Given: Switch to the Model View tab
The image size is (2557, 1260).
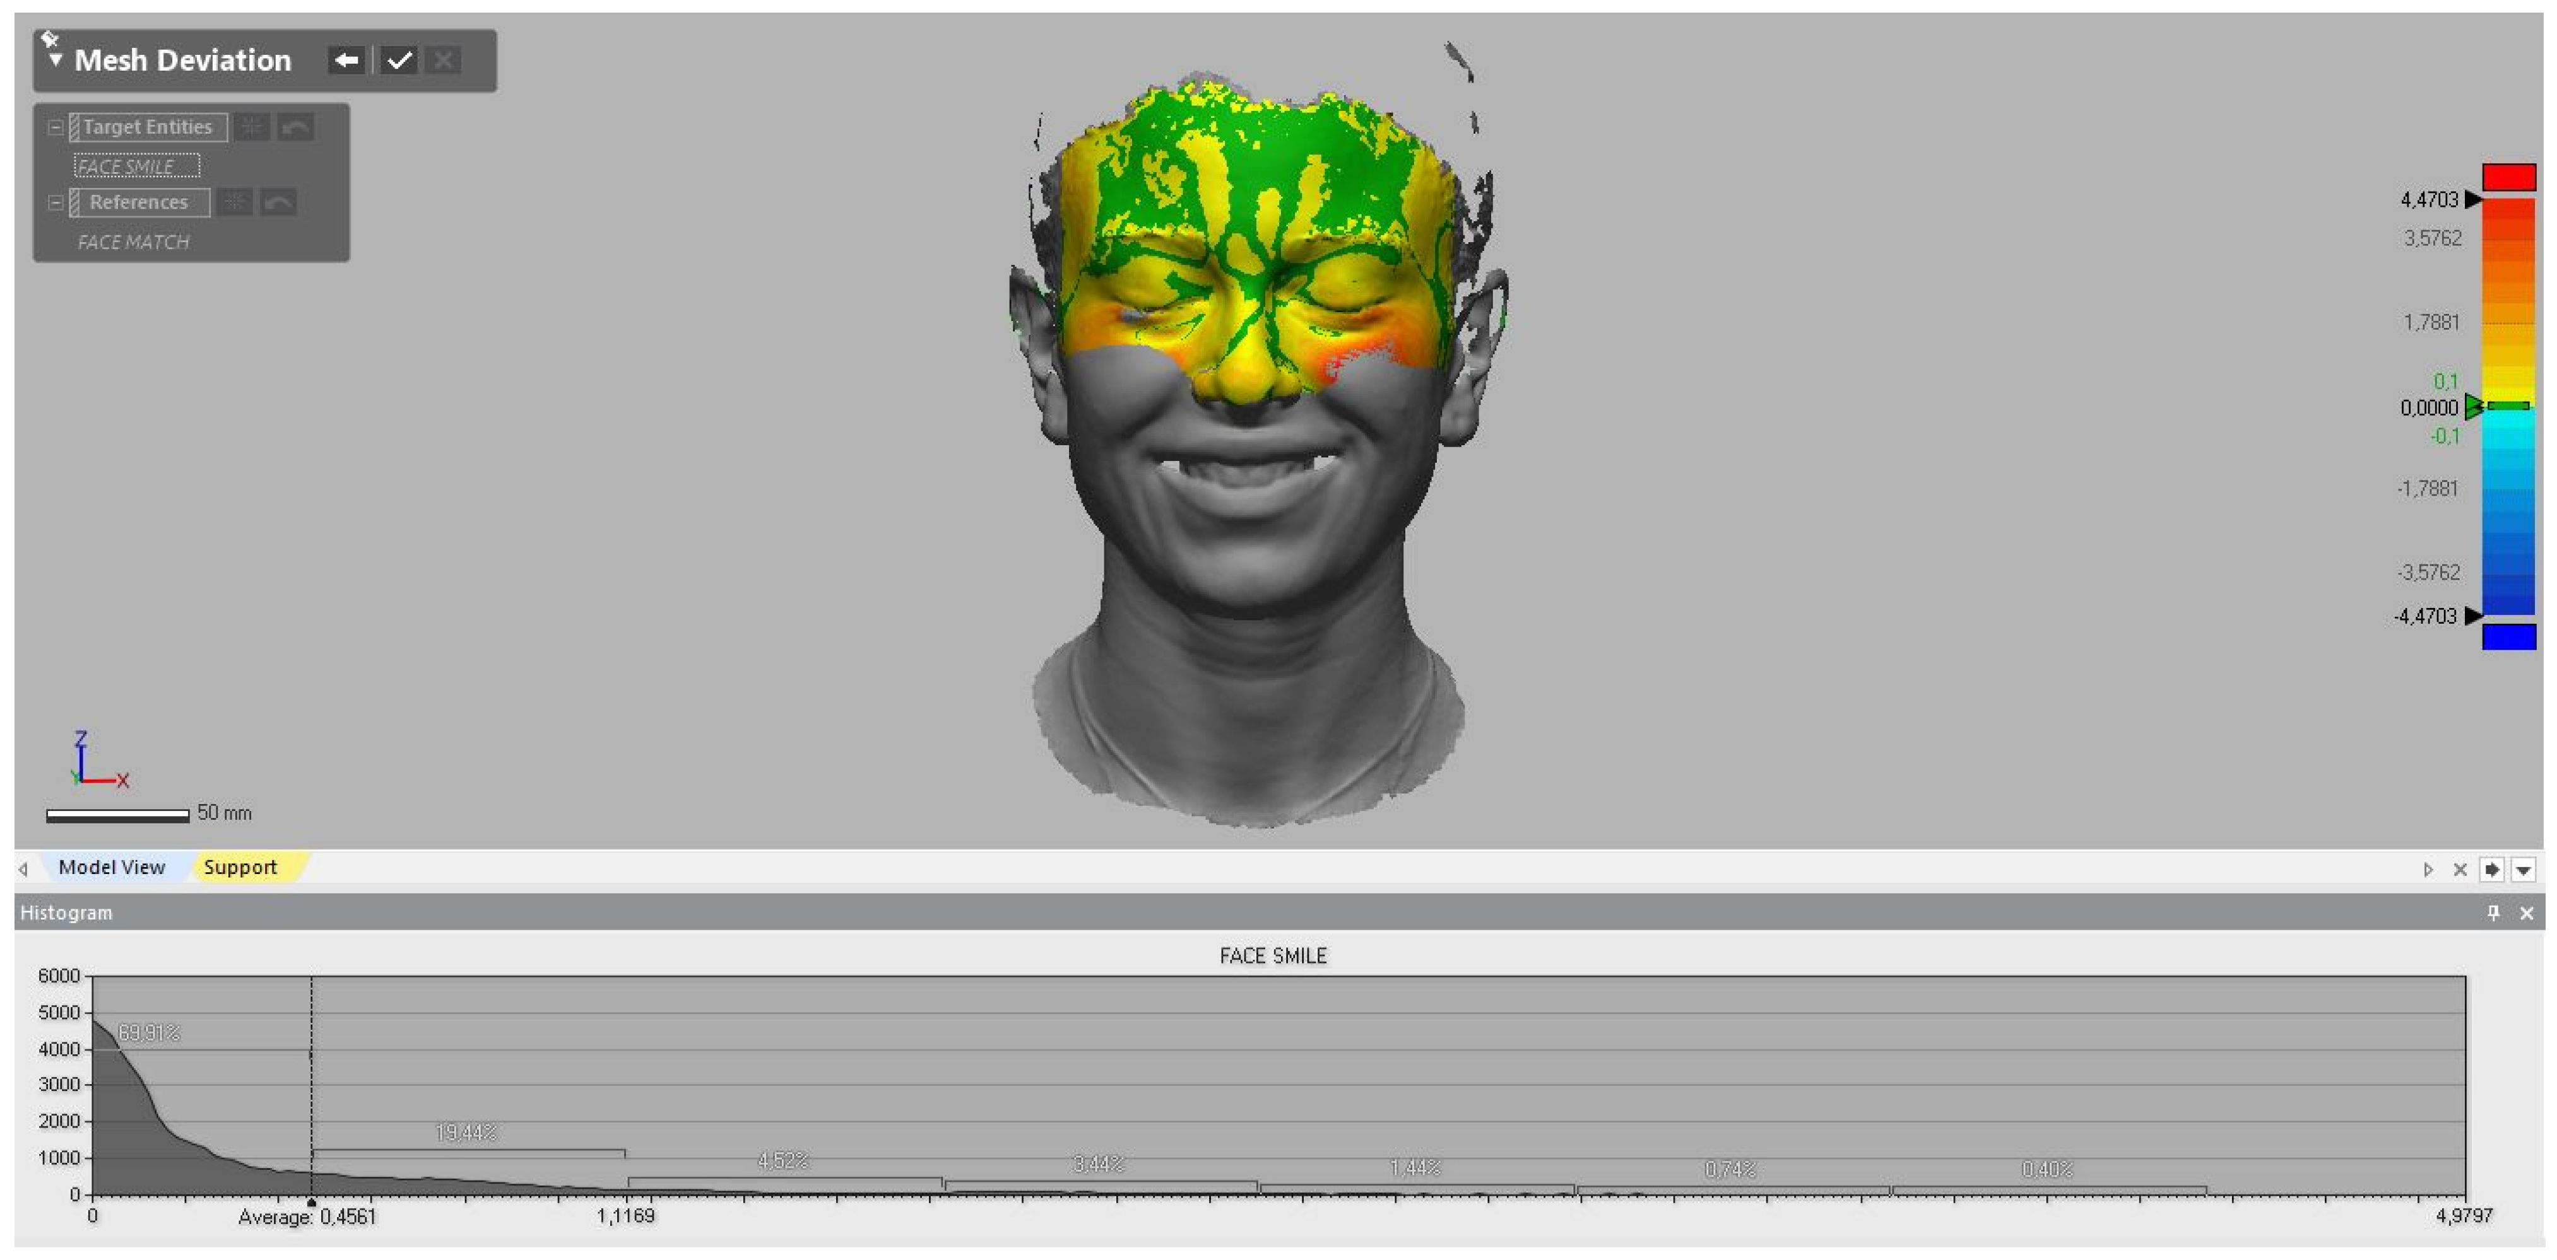Looking at the screenshot, I should tap(111, 867).
